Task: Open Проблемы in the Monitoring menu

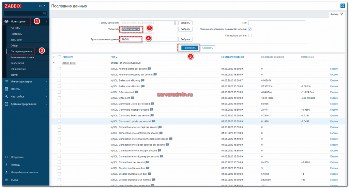Action: [17, 34]
